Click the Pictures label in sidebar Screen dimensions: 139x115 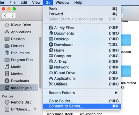(x=18, y=46)
